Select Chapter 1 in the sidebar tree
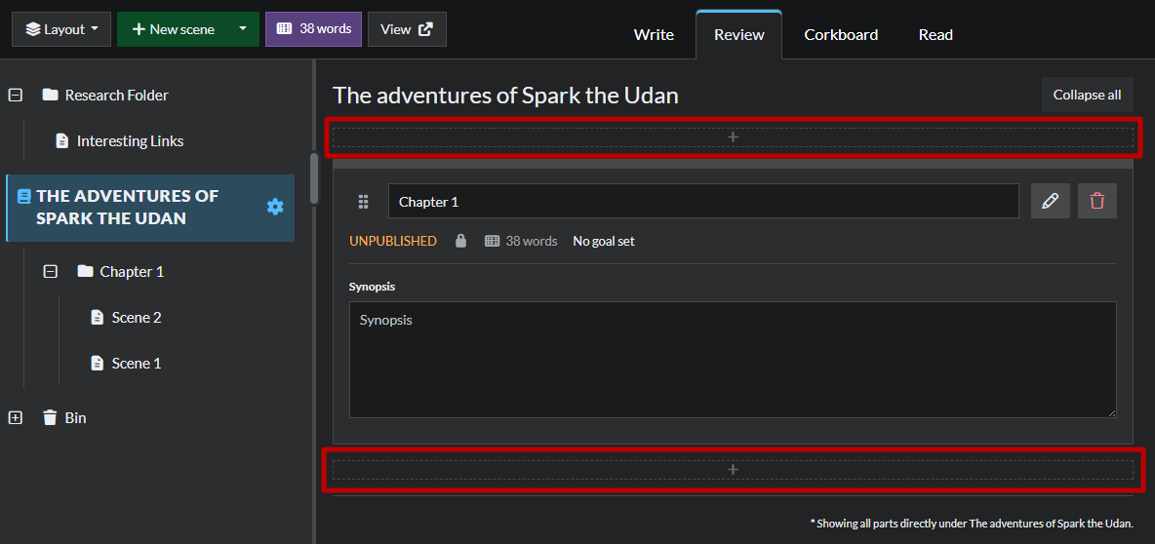The width and height of the screenshot is (1155, 544). pos(132,272)
